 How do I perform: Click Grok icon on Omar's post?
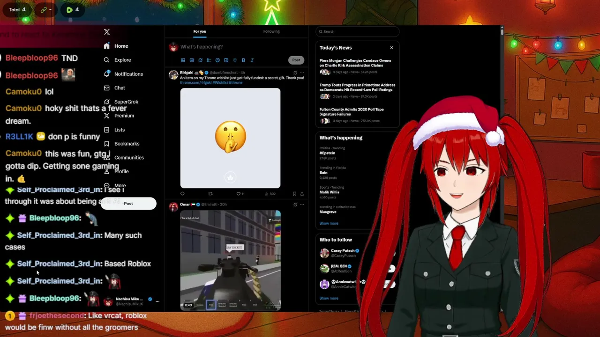295,205
